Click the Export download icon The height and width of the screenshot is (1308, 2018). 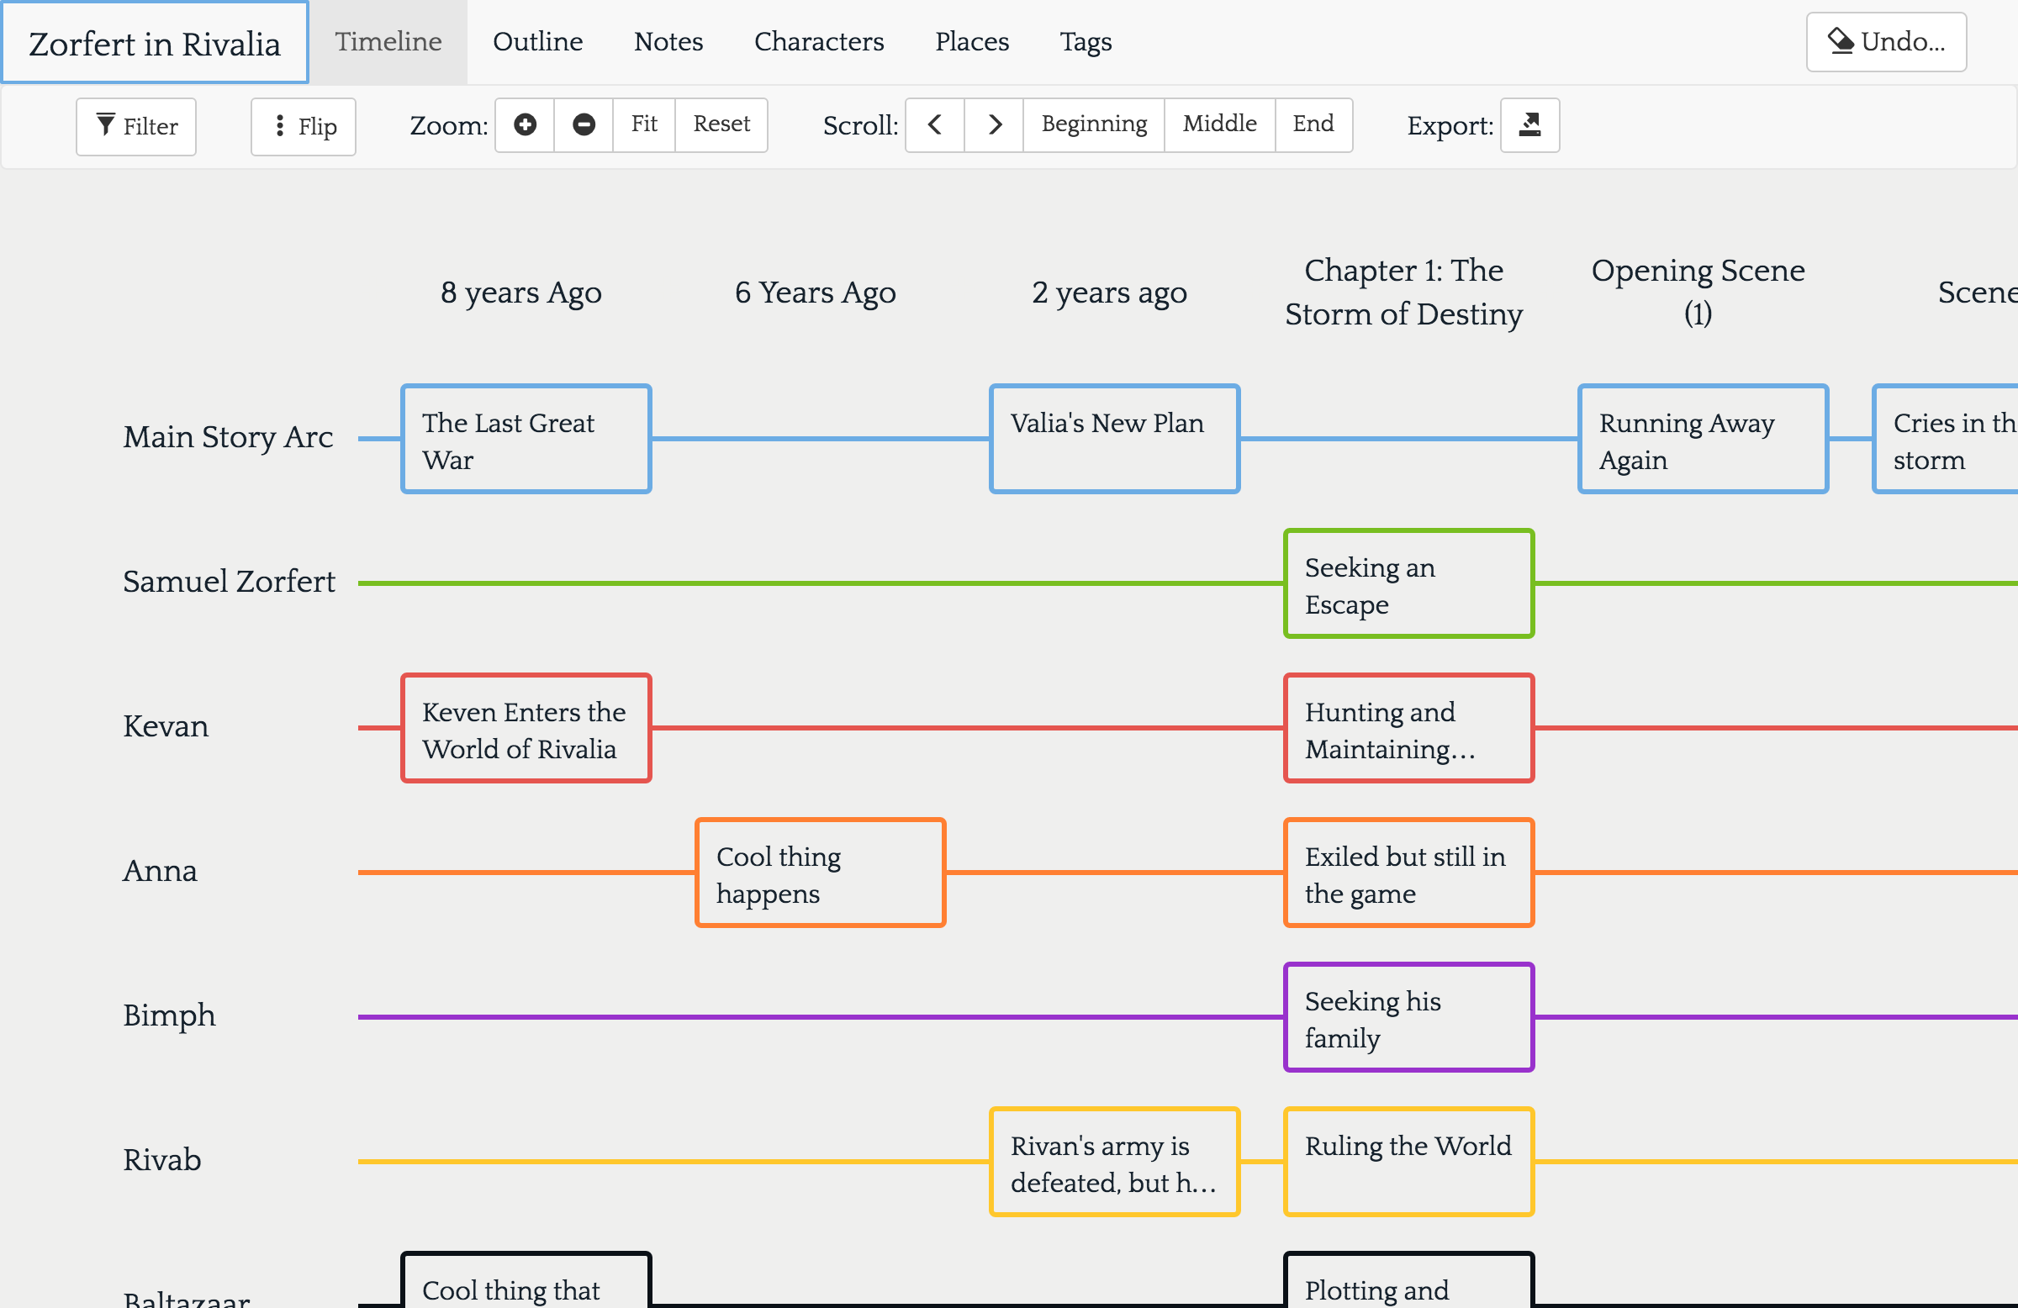pyautogui.click(x=1529, y=124)
